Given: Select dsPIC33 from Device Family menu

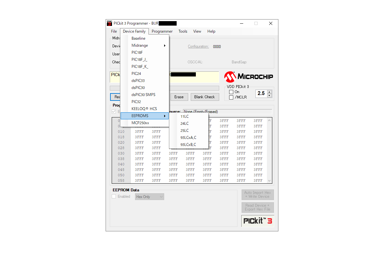Looking at the screenshot, I should tap(138, 81).
